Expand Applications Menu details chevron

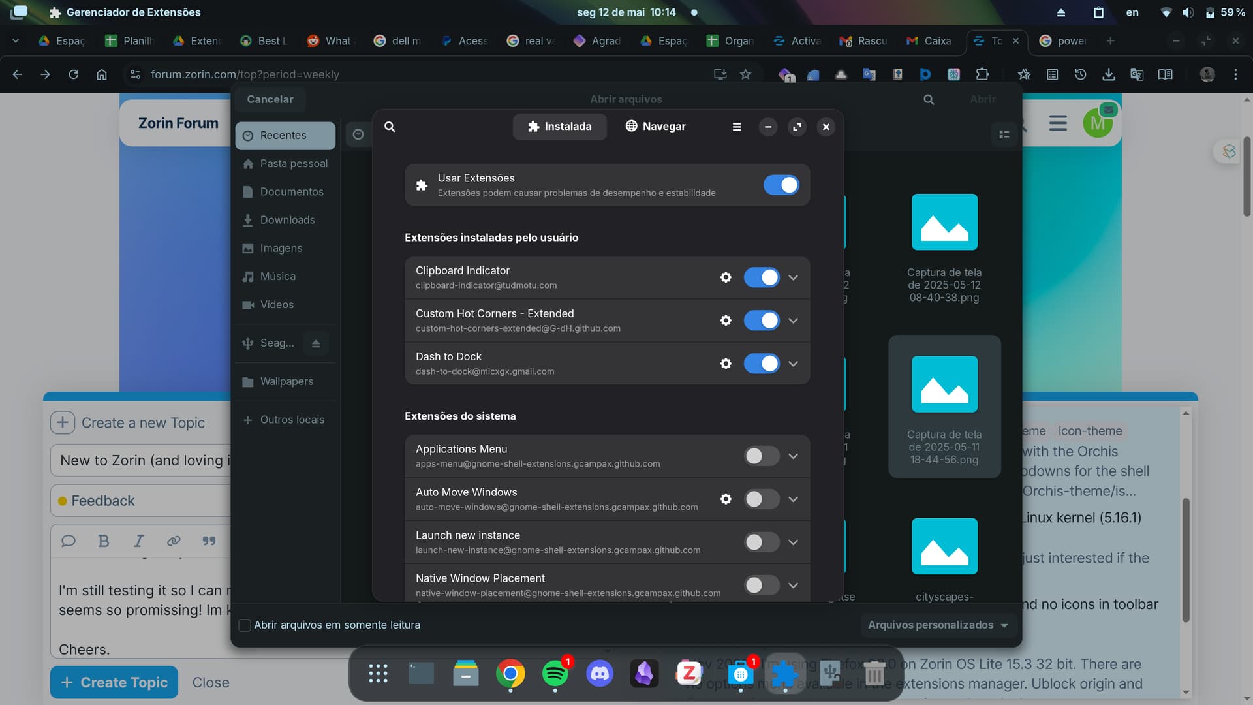tap(793, 456)
